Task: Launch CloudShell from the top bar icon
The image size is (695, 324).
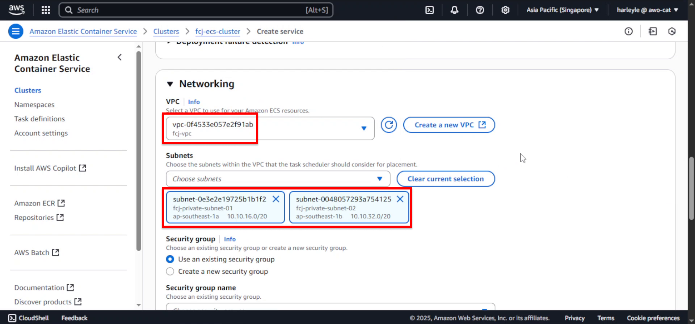Action: pos(429,10)
